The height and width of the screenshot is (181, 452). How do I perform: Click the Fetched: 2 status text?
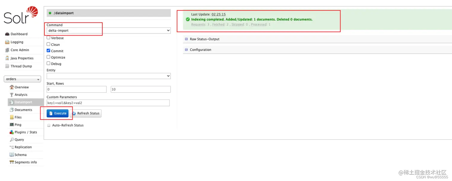point(220,24)
